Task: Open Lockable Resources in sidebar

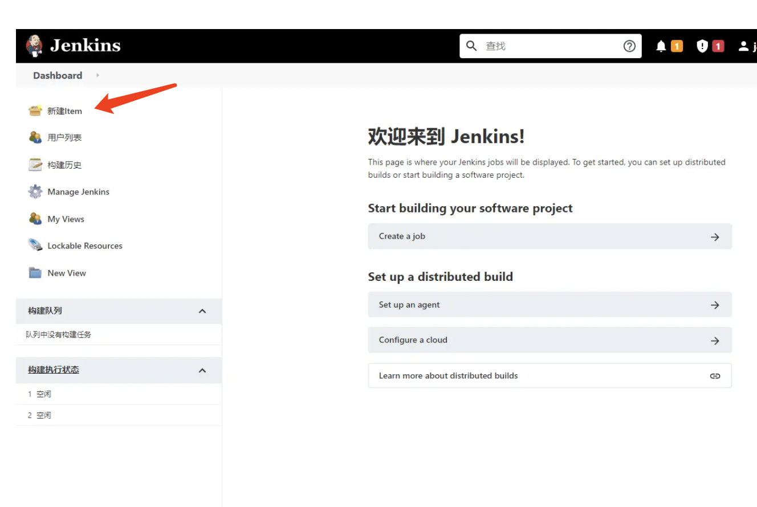Action: (x=85, y=246)
